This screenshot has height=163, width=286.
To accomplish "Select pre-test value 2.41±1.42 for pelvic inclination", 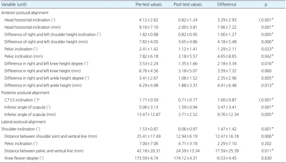I will [149, 49].
